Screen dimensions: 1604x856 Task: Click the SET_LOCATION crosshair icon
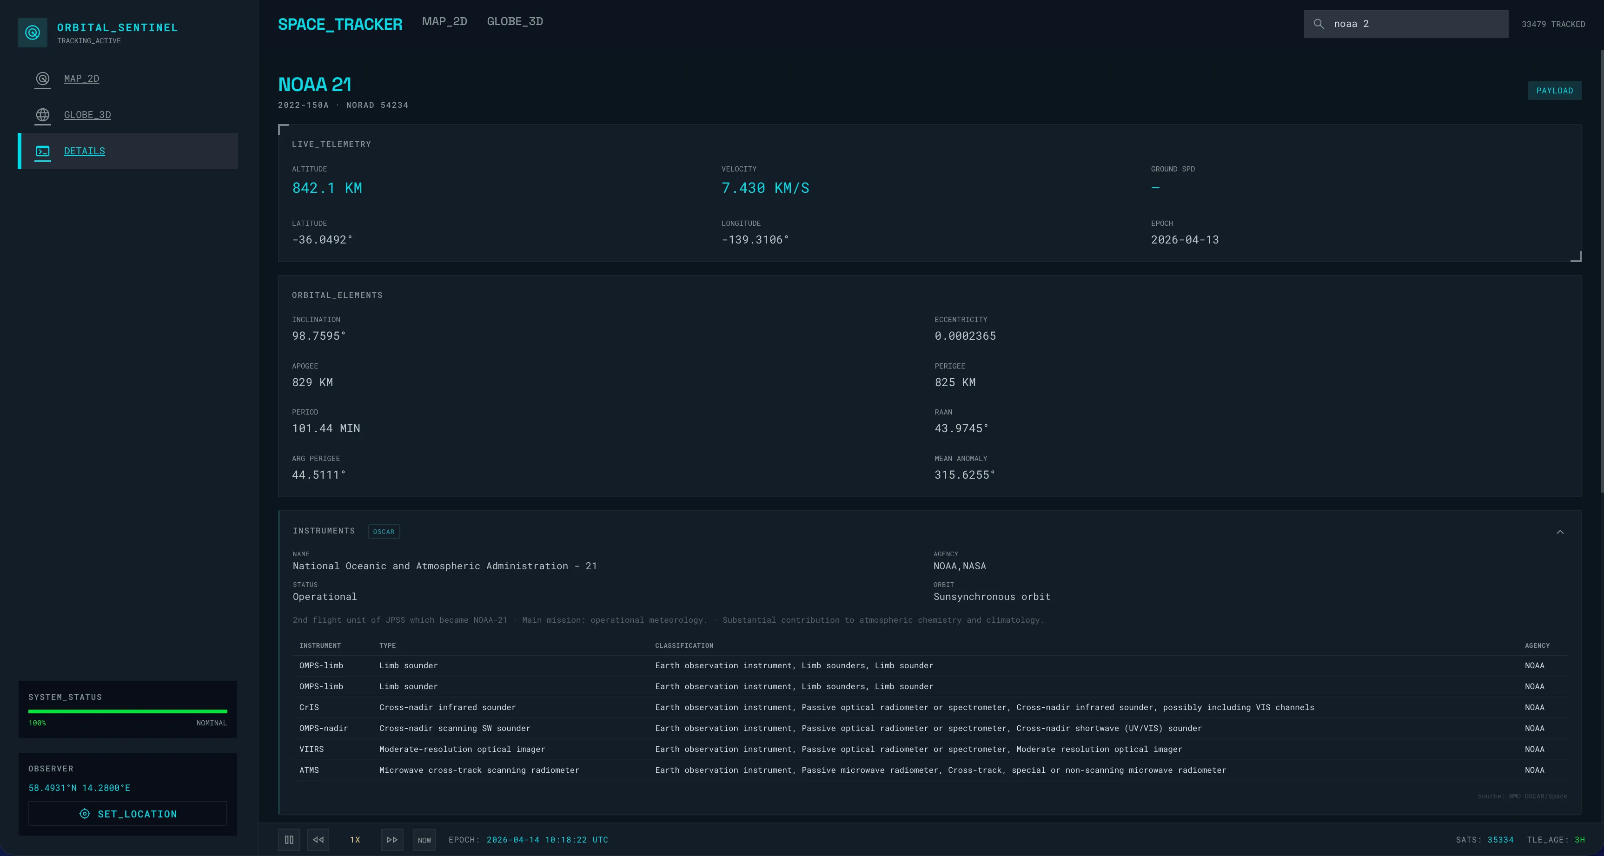[85, 814]
